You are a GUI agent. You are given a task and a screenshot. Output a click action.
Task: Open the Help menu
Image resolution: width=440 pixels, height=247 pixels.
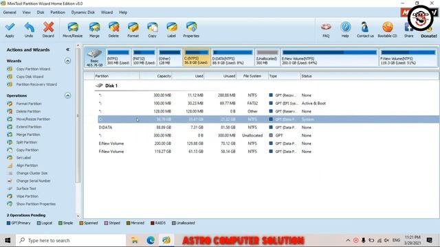(x=123, y=12)
